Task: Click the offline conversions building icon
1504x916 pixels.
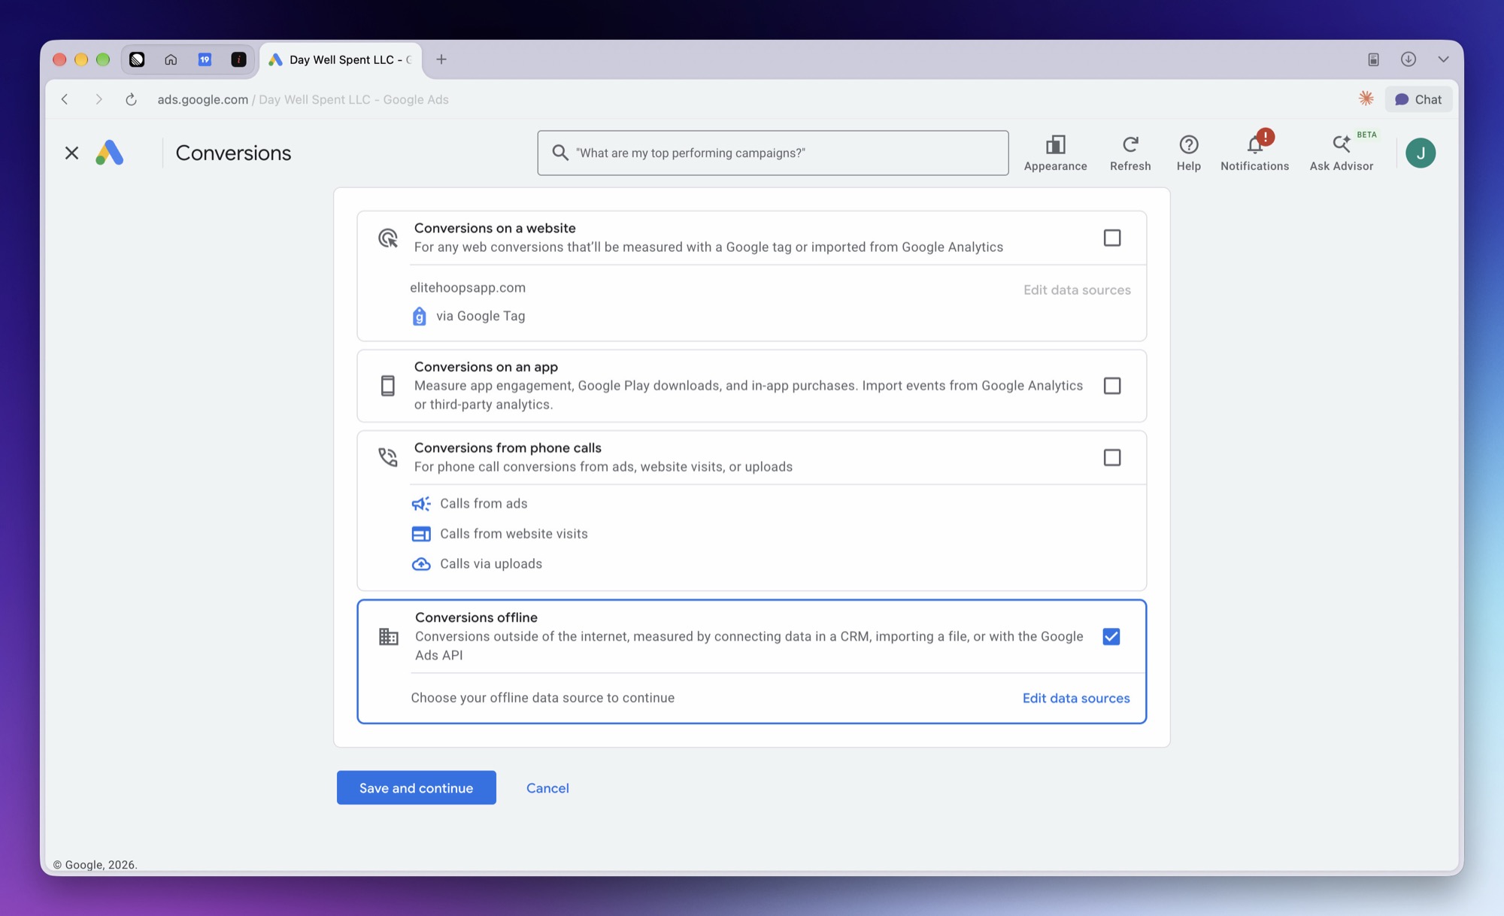Action: (388, 637)
